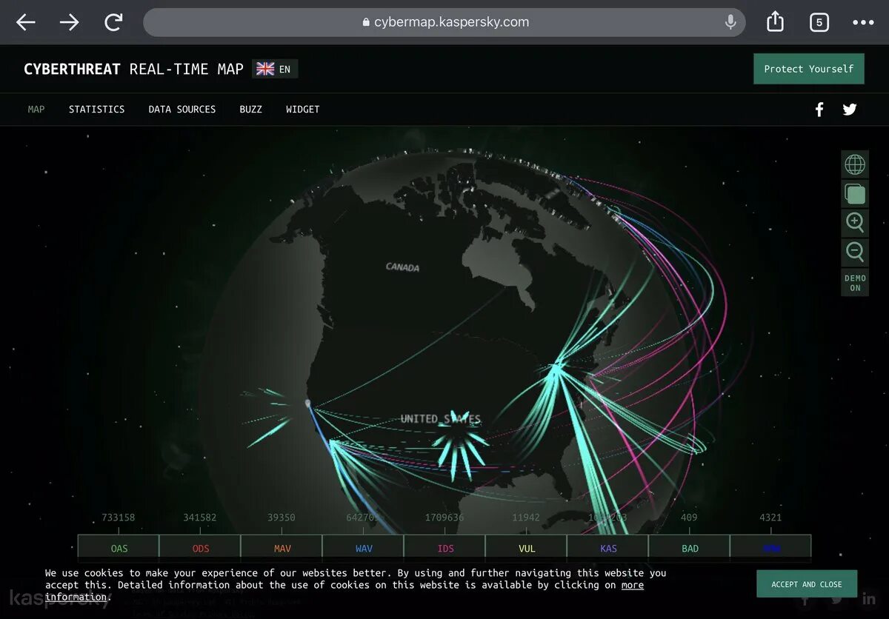Viewport: 889px width, 619px height.
Task: Toggle the MAV detection type
Action: [282, 549]
